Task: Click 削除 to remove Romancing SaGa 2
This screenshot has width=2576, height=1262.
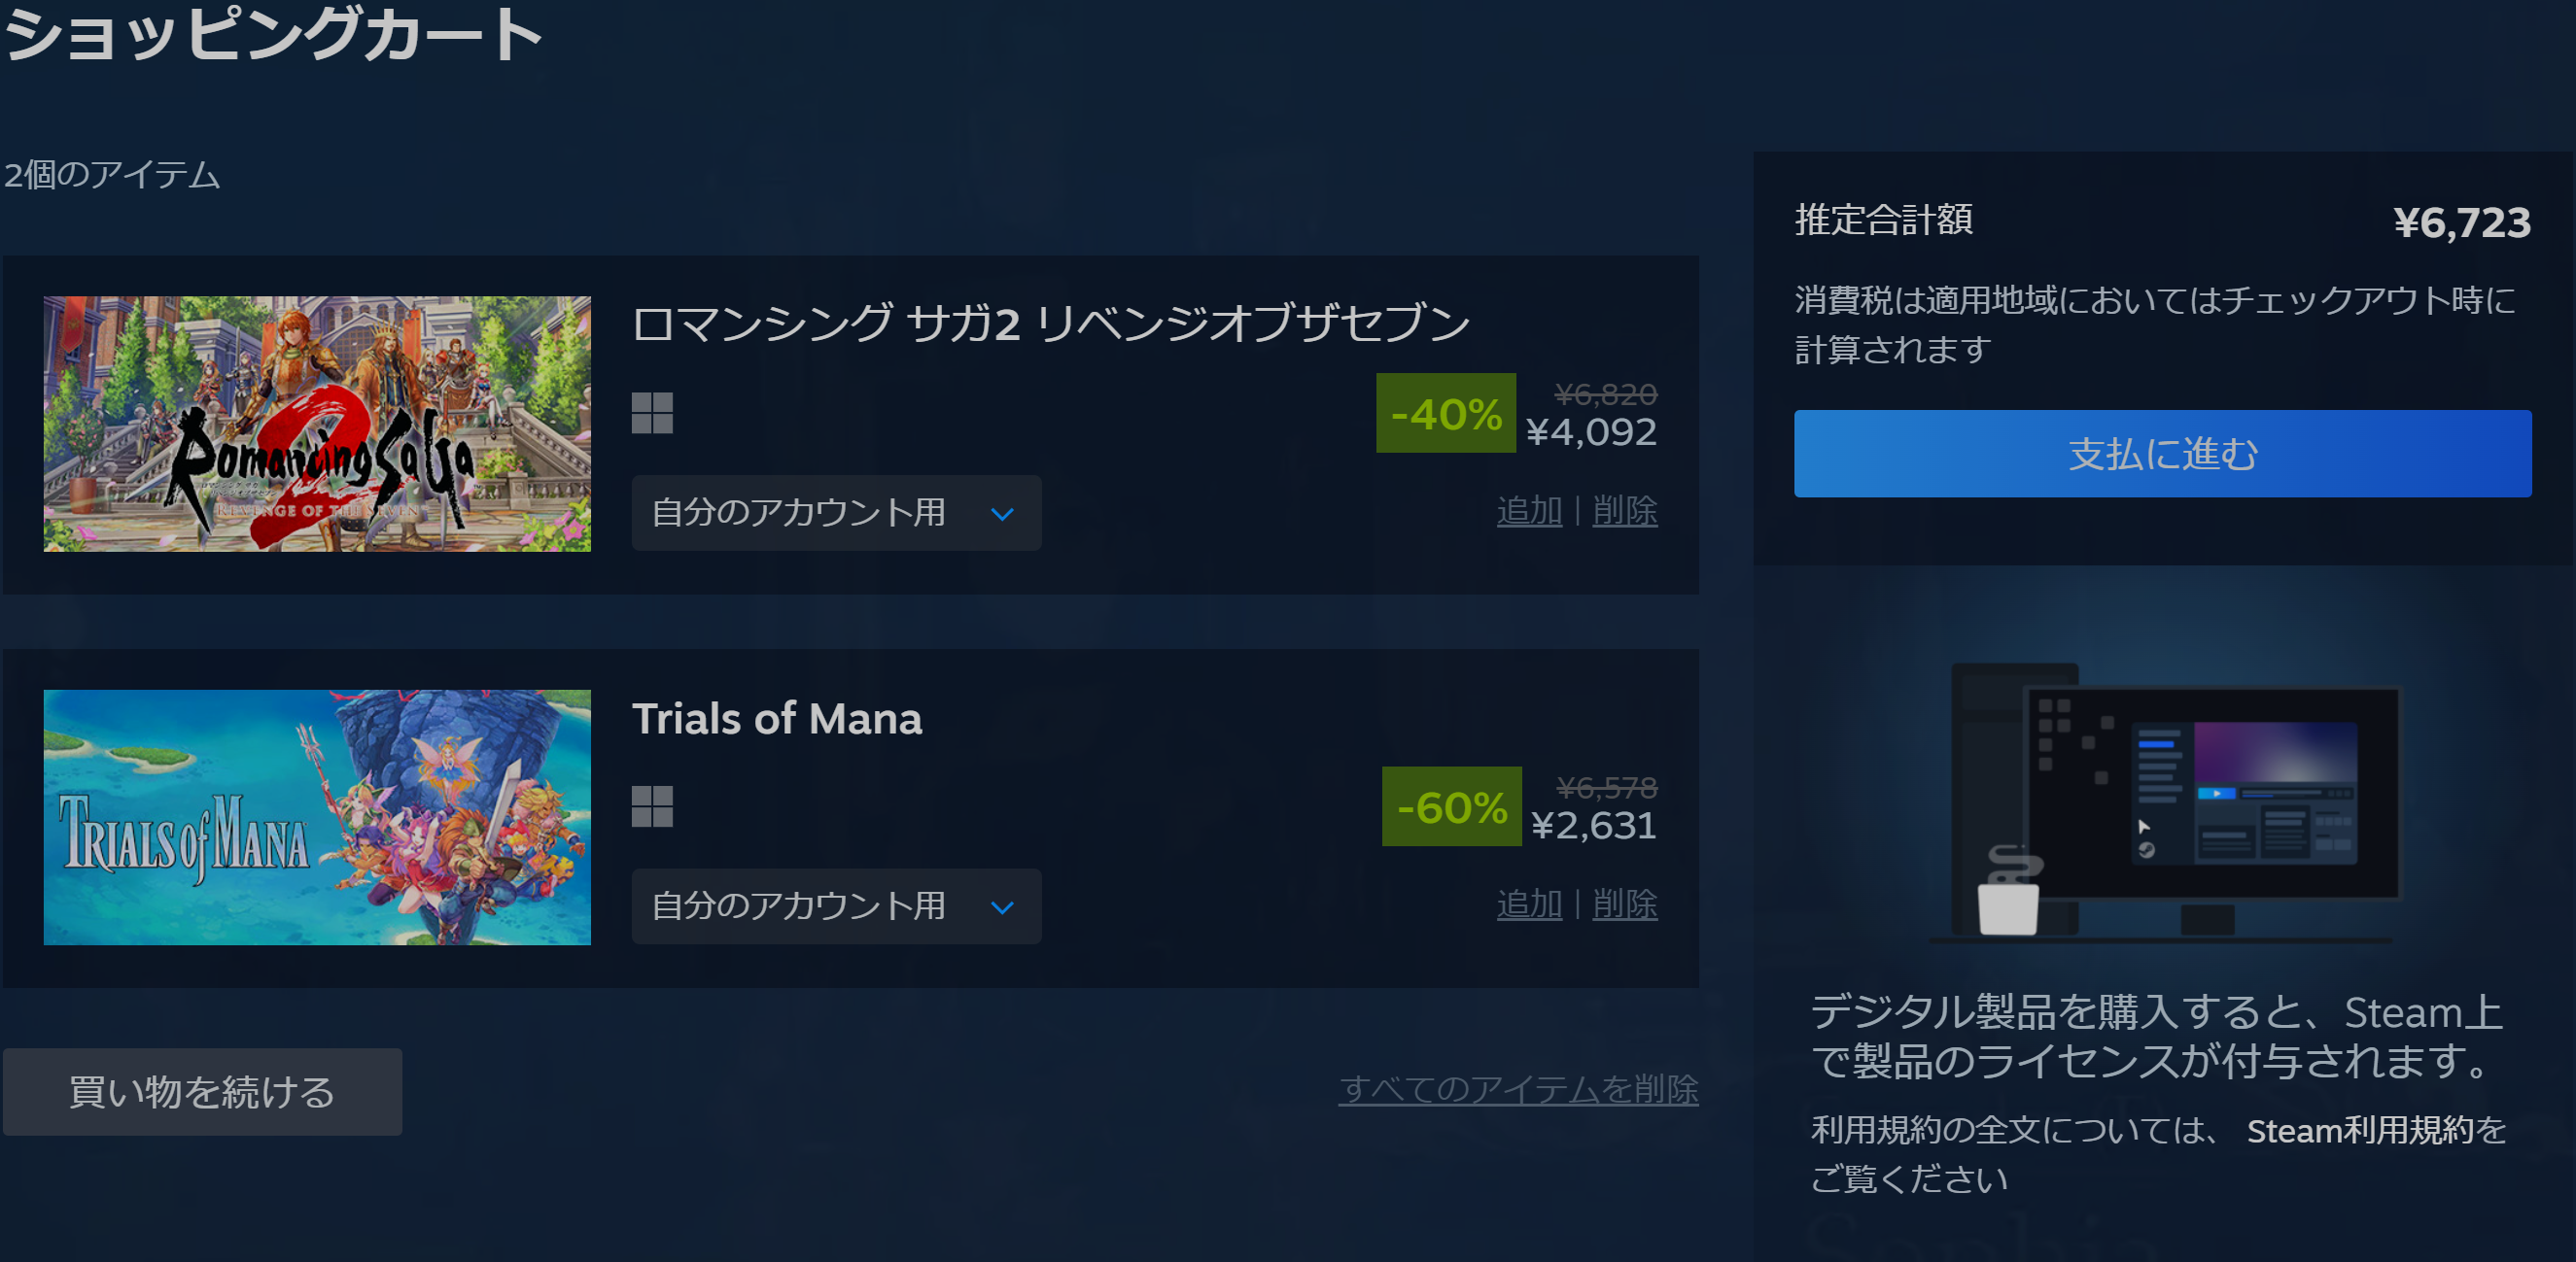Action: pyautogui.click(x=1624, y=511)
